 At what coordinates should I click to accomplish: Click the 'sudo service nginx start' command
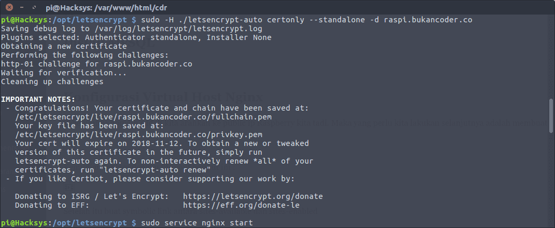pyautogui.click(x=197, y=223)
